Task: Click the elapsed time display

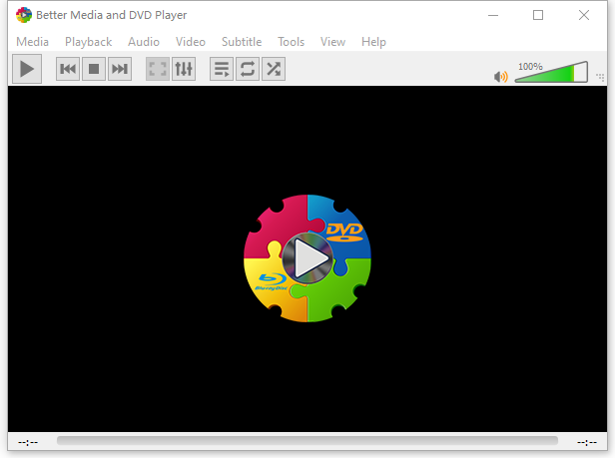Action: click(x=28, y=441)
